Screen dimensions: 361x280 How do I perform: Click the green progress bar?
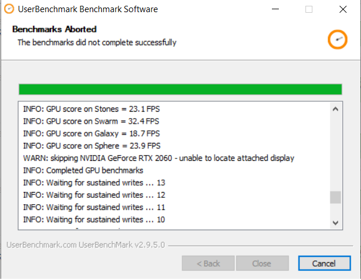(x=181, y=89)
